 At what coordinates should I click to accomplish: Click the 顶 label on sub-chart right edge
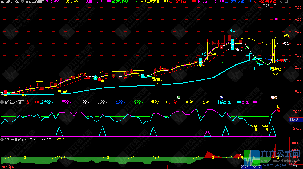278,107
